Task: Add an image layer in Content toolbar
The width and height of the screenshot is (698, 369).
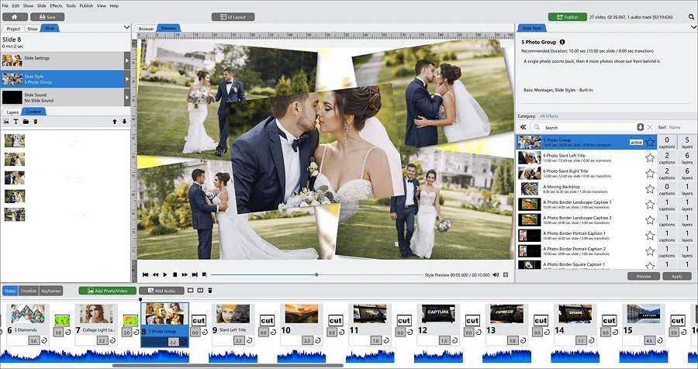Action: 6,122
